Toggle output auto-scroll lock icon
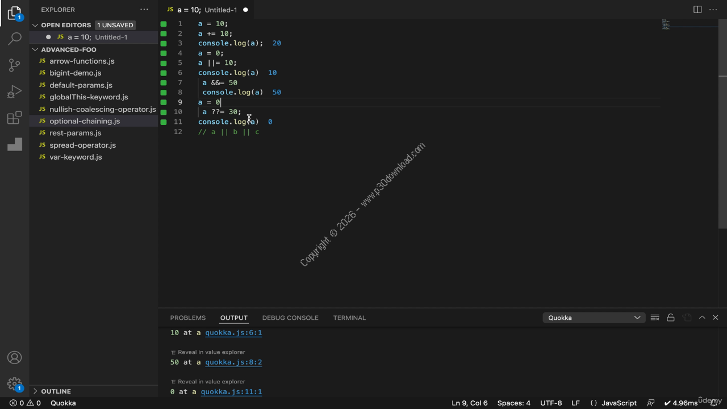This screenshot has height=409, width=727. pos(671,318)
